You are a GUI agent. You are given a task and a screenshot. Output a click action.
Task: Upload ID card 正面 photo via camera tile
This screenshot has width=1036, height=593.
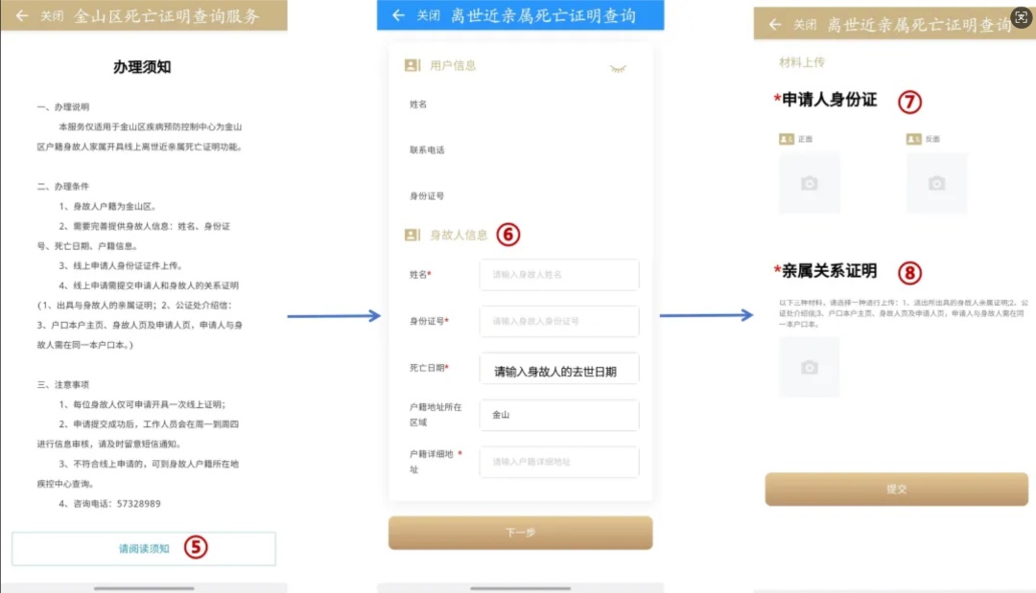tap(810, 183)
